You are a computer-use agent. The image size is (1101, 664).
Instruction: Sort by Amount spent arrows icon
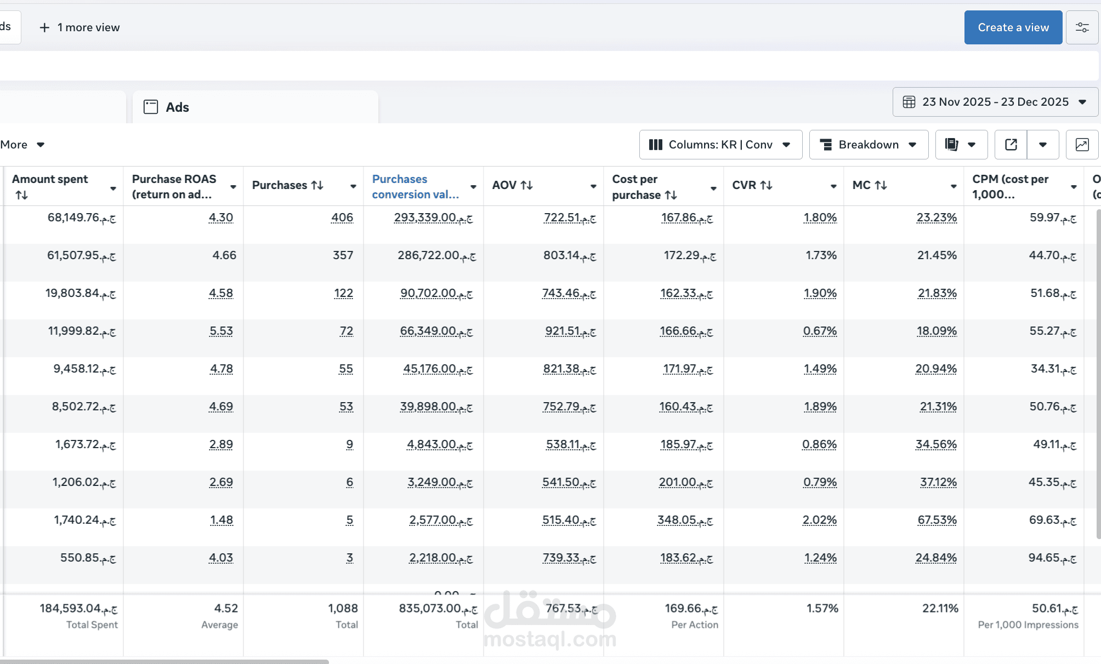pos(21,195)
